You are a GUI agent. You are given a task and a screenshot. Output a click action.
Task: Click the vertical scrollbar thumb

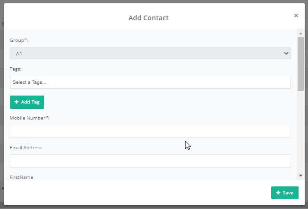pos(300,64)
